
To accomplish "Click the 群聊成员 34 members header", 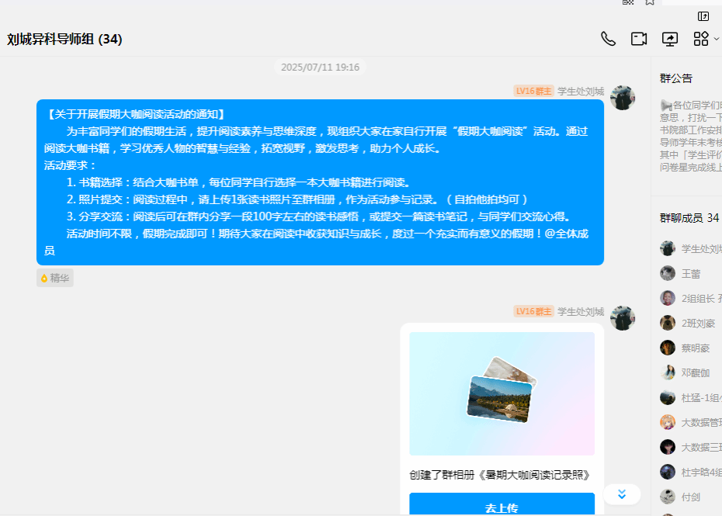I will pos(689,218).
